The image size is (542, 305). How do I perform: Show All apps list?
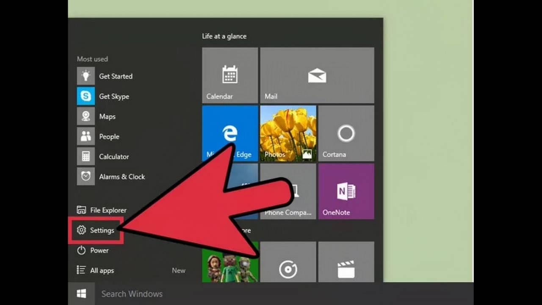[x=102, y=270]
